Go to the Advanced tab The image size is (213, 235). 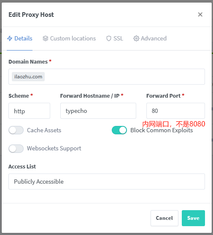coord(150,38)
